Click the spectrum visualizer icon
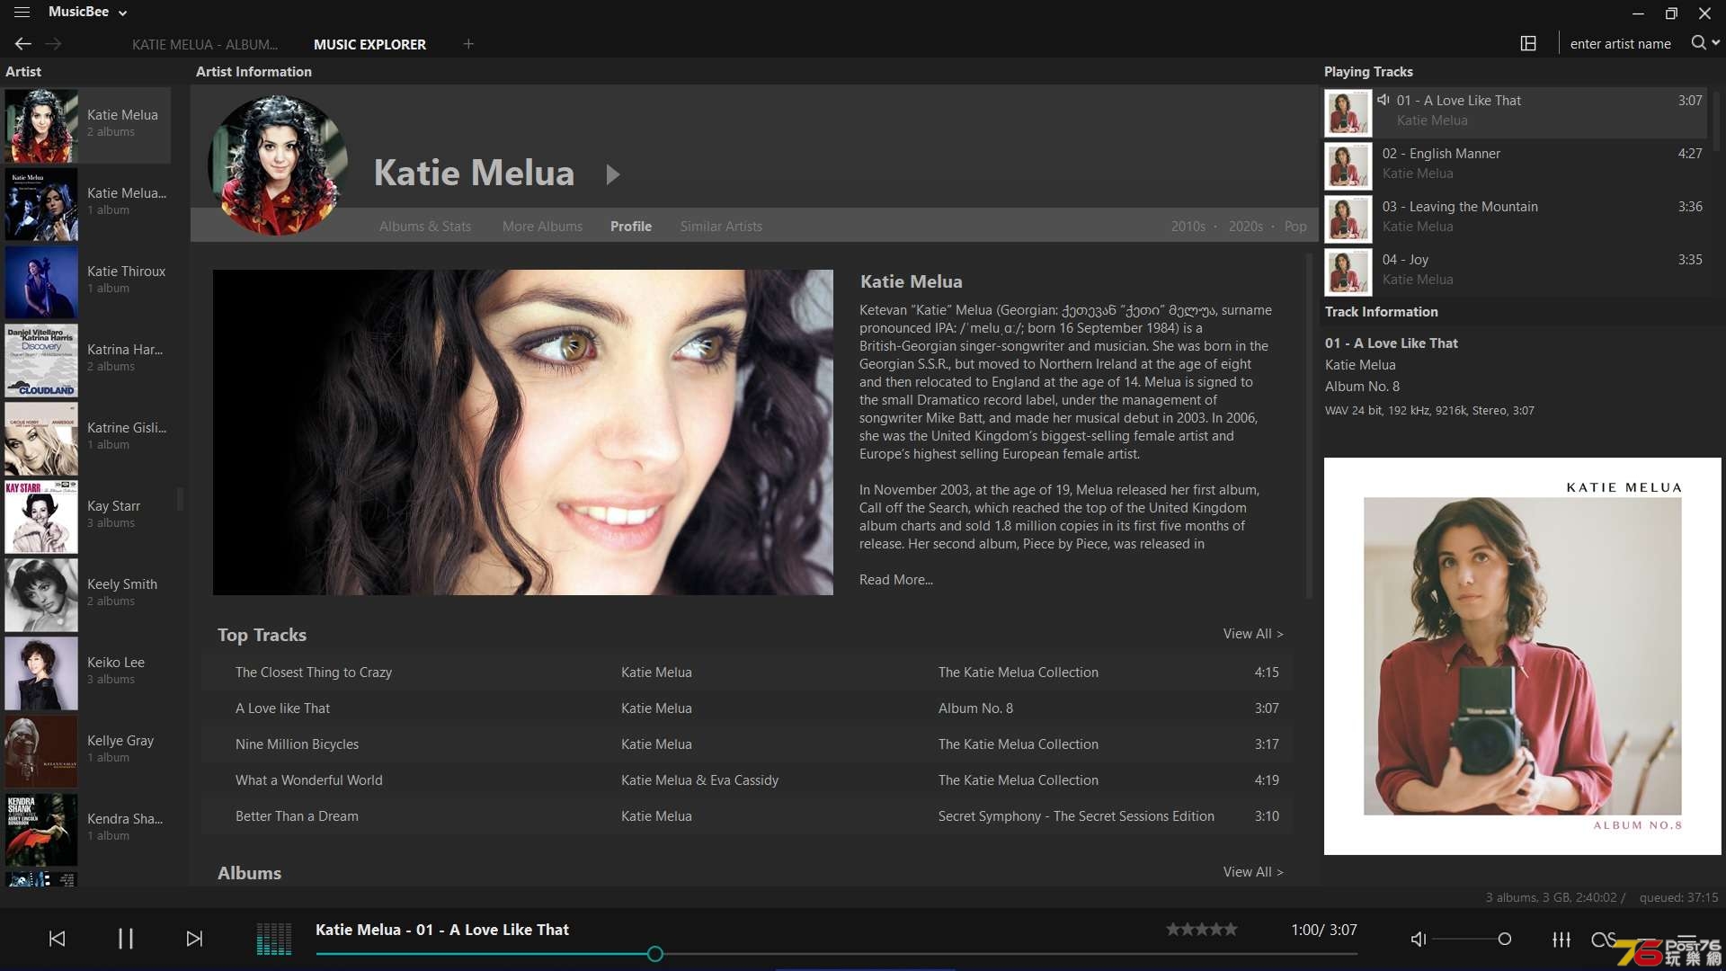The image size is (1726, 971). [274, 939]
